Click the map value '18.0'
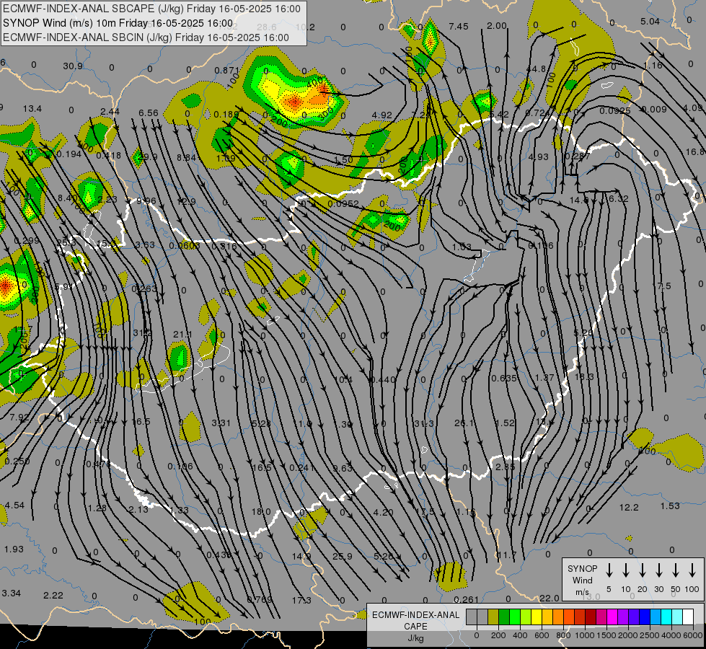Viewport: 706px width, 649px height. (x=261, y=512)
